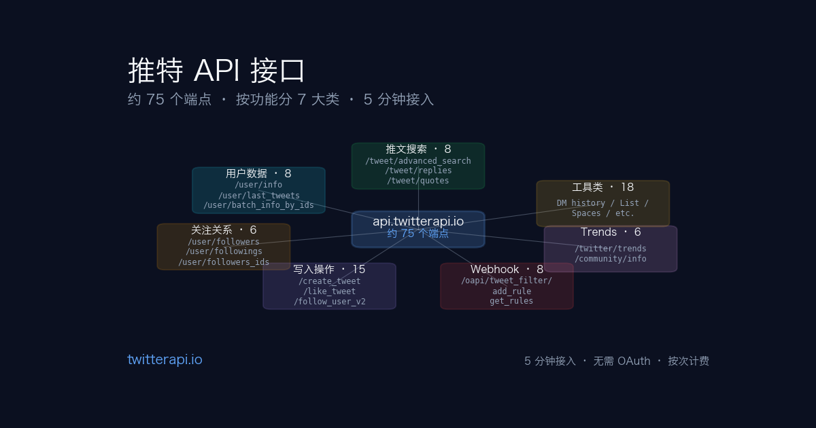Screen dimensions: 816x428
Task: Click /user/followers_ids endpoint text
Action: 224,262
